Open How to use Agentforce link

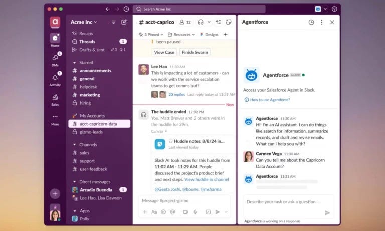point(267,100)
